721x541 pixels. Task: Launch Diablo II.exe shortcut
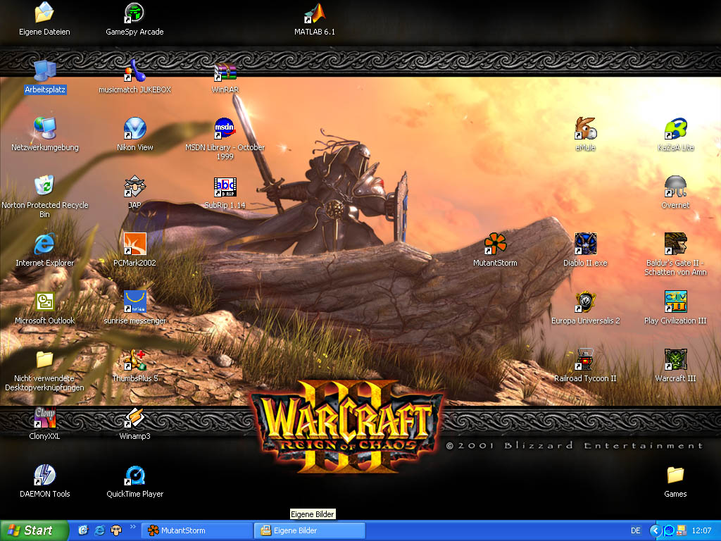click(x=585, y=244)
